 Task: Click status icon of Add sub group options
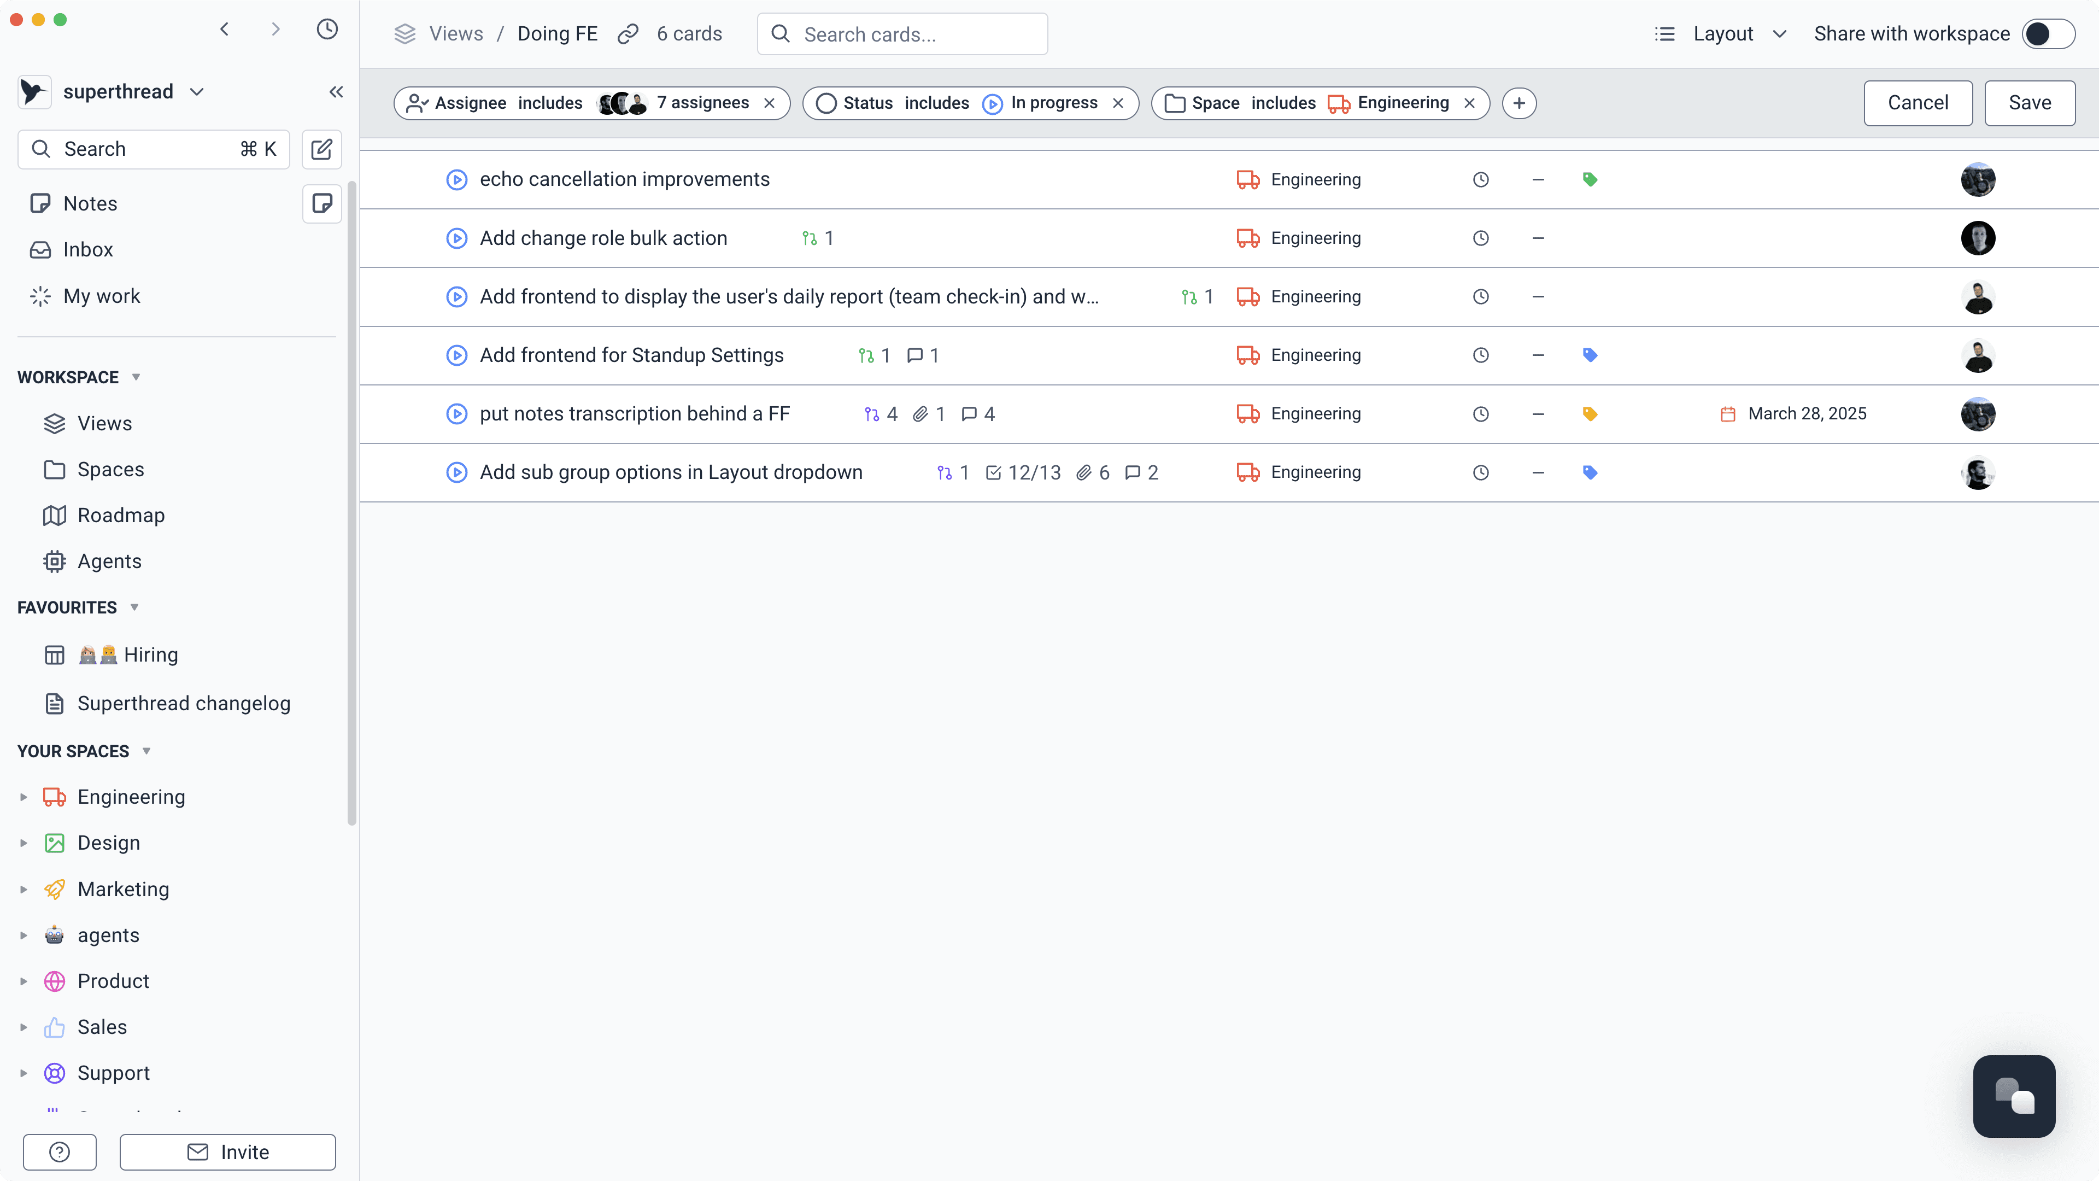[457, 473]
